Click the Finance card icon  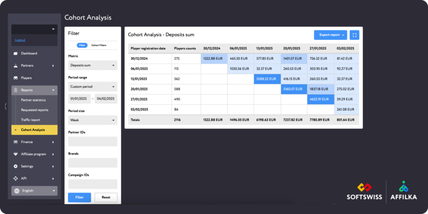16,142
